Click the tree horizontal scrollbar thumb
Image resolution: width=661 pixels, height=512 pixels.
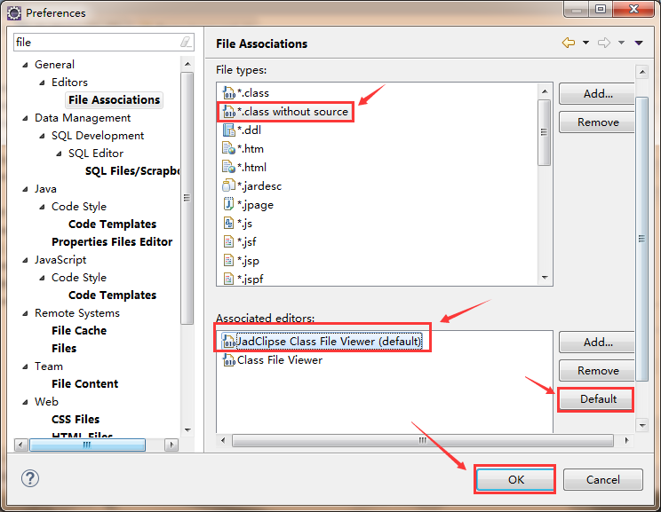click(x=87, y=445)
